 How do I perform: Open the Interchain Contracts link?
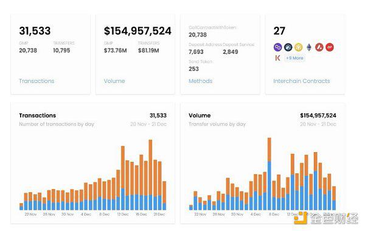[x=302, y=81]
